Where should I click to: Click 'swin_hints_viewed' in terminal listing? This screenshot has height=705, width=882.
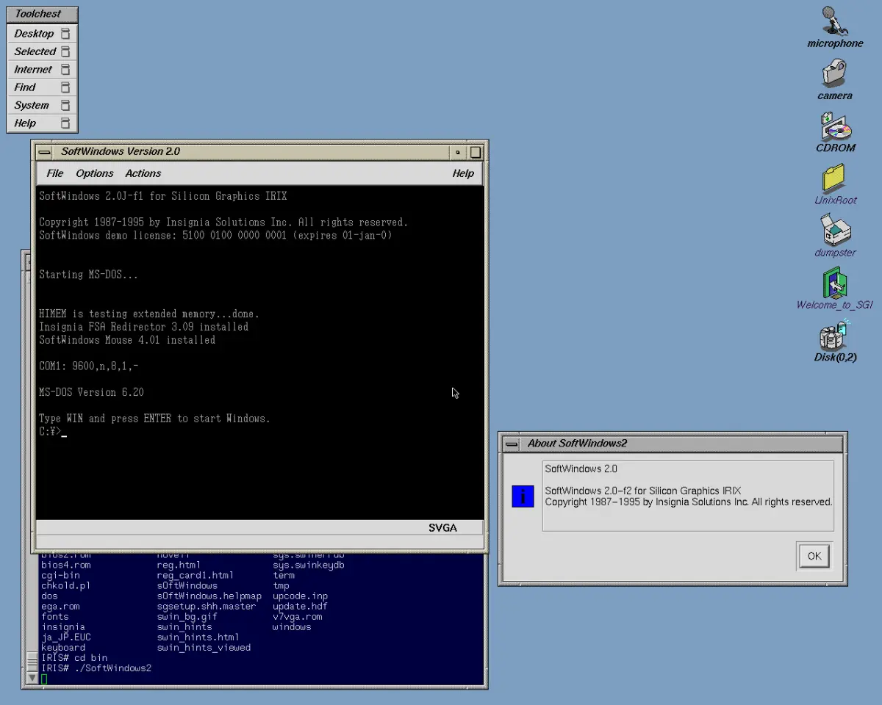click(x=204, y=648)
